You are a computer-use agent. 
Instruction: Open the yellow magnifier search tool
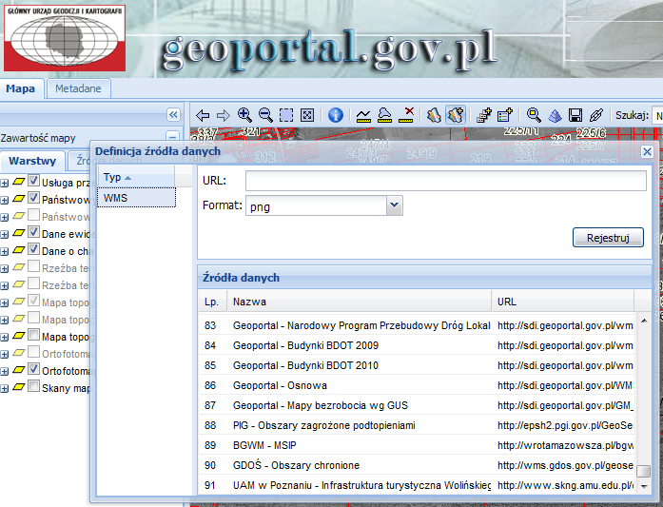(x=534, y=115)
